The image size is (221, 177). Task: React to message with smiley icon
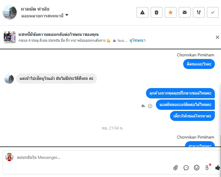150,106
